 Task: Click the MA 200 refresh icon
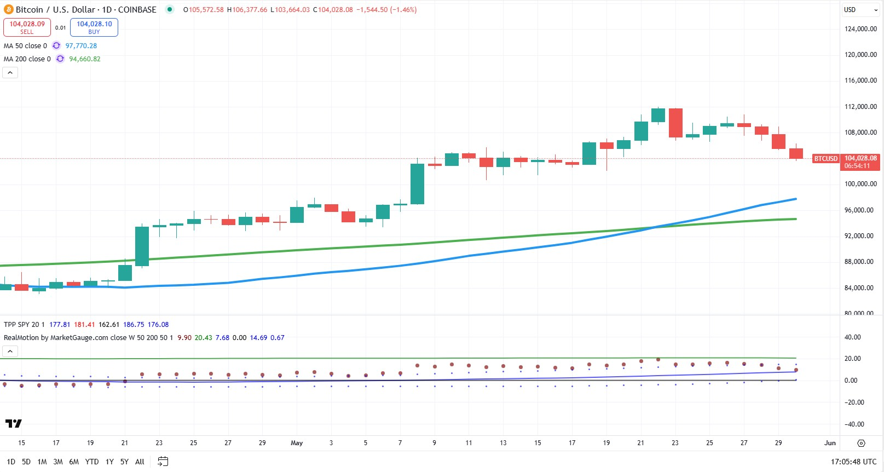pyautogui.click(x=60, y=59)
